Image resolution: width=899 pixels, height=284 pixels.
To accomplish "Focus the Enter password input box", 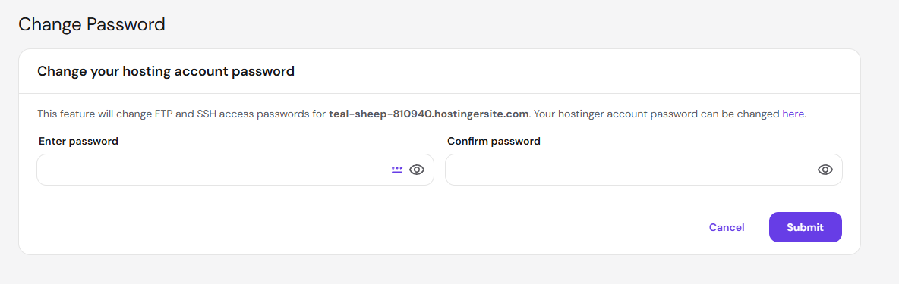I will (235, 170).
